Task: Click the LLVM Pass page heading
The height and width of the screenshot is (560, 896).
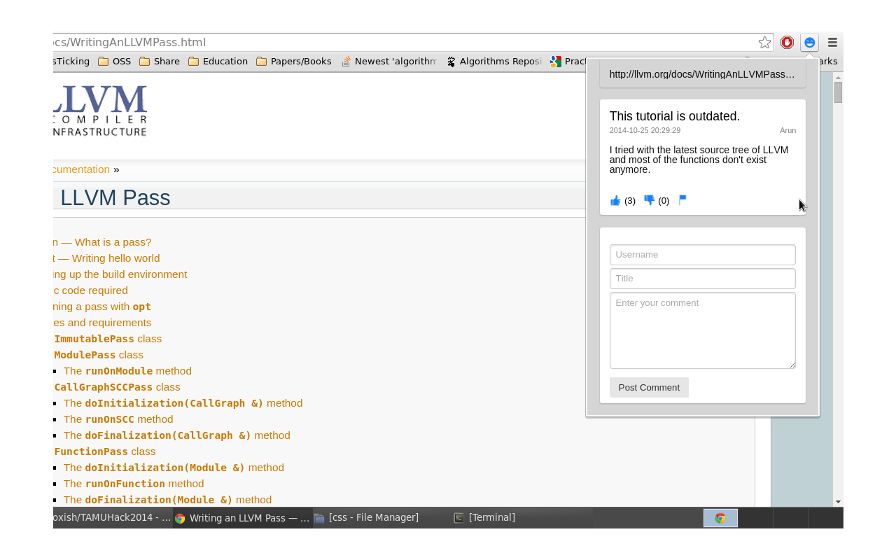Action: pos(115,198)
